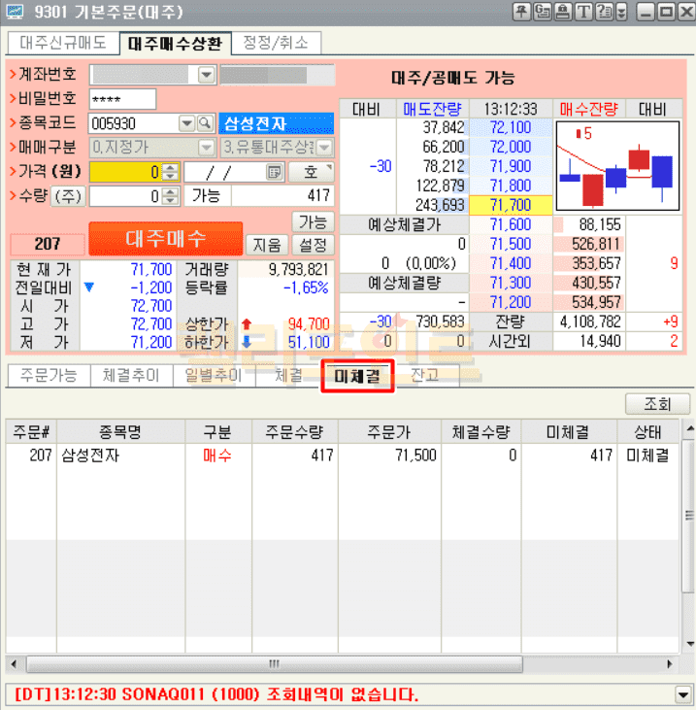Open the help question-mark icon
This screenshot has height=710, width=696.
pos(604,12)
